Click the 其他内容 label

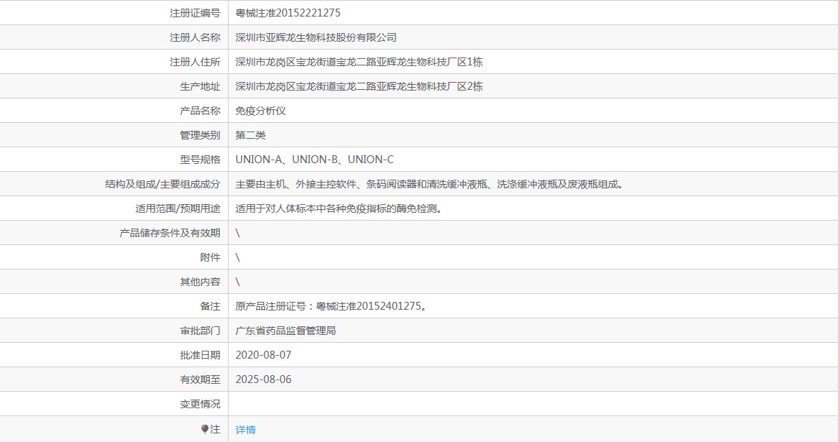click(200, 282)
